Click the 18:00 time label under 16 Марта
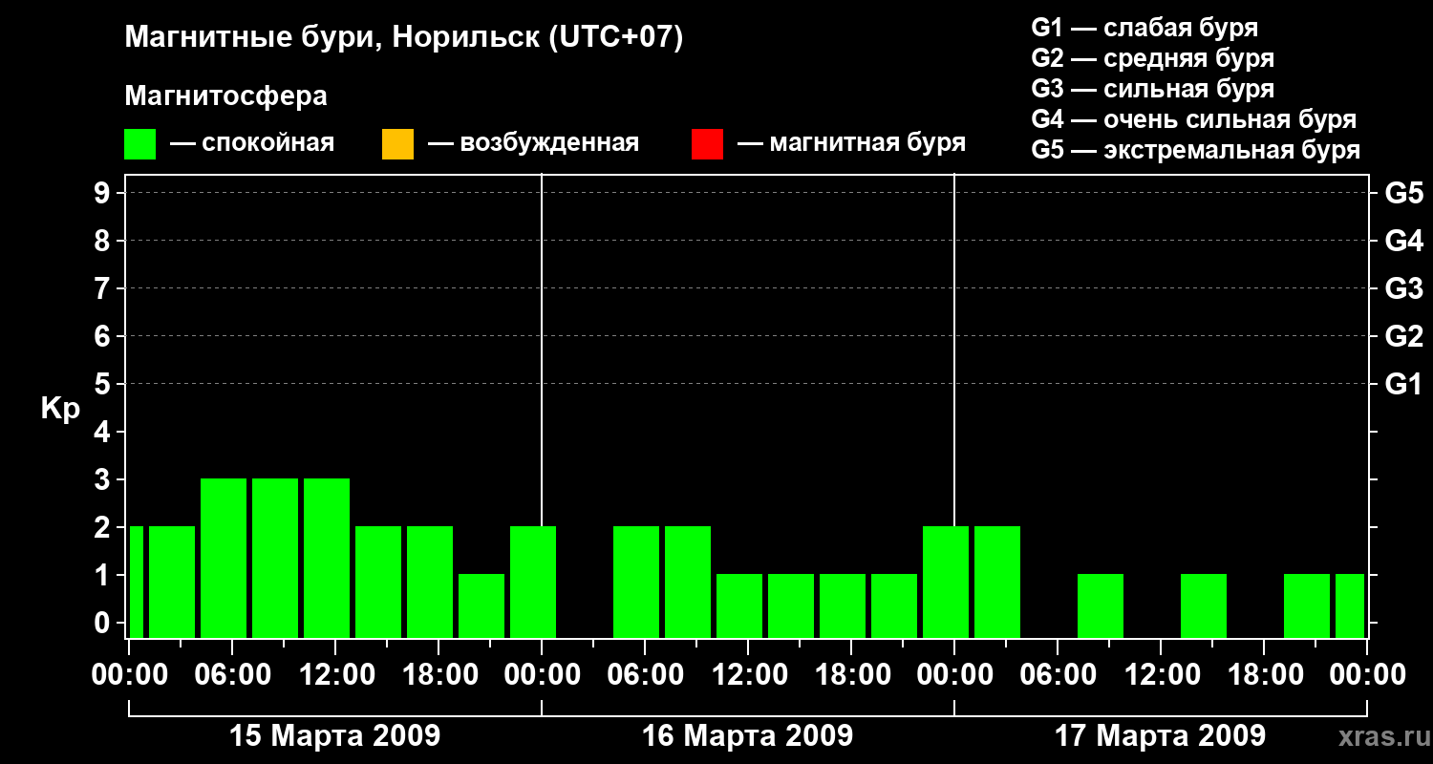The image size is (1433, 764). pos(851,674)
